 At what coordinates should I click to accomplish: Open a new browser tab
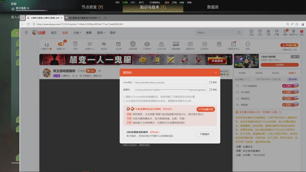pos(105,18)
